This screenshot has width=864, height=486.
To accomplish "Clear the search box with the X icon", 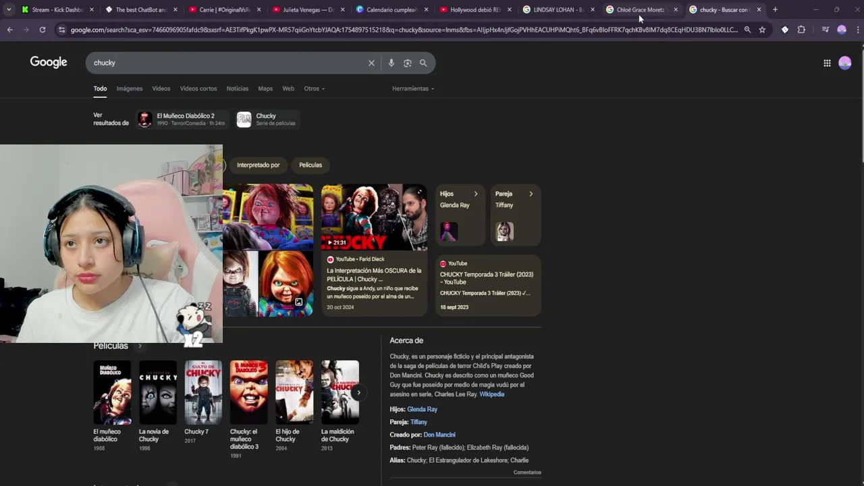I will (371, 63).
